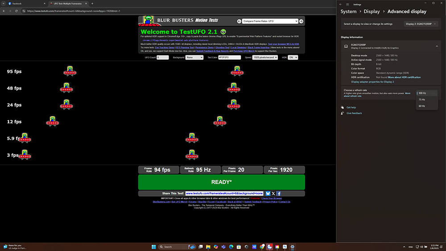Image resolution: width=446 pixels, height=251 pixels.
Task: Open the News for you widget
Action: [x=14, y=247]
